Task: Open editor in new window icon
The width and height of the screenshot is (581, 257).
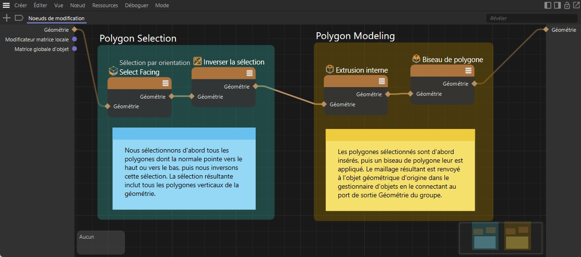Action: 576,5
